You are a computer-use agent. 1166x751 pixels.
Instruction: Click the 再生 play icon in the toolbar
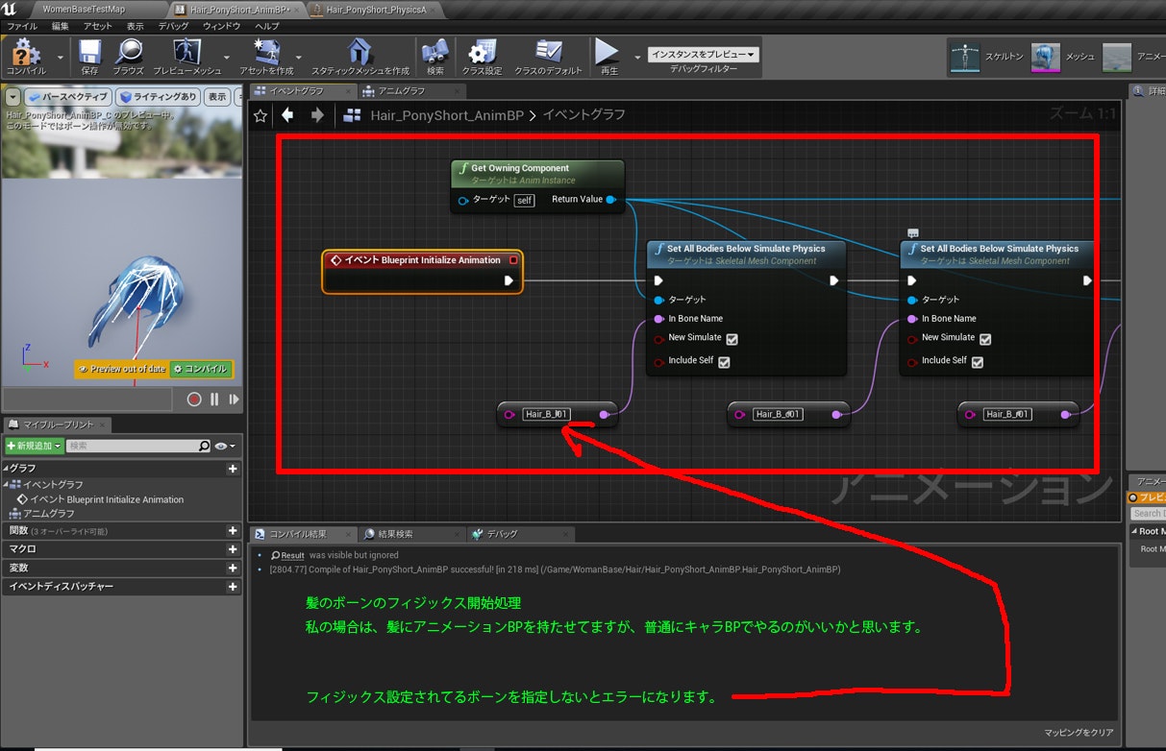pyautogui.click(x=608, y=52)
